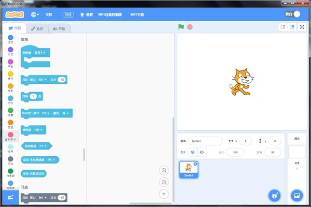
Task: Click the add extension button
Action: 10,198
